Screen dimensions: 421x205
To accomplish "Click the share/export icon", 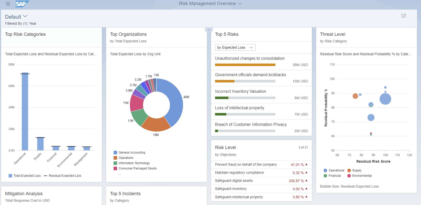I will click(404, 16).
